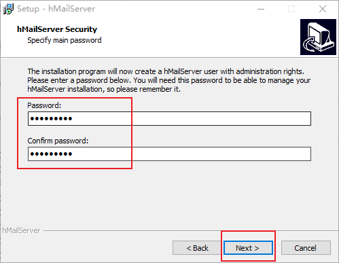This screenshot has height=263, width=339.
Task: Click the masked dots in Confirm password box
Action: [x=51, y=154]
